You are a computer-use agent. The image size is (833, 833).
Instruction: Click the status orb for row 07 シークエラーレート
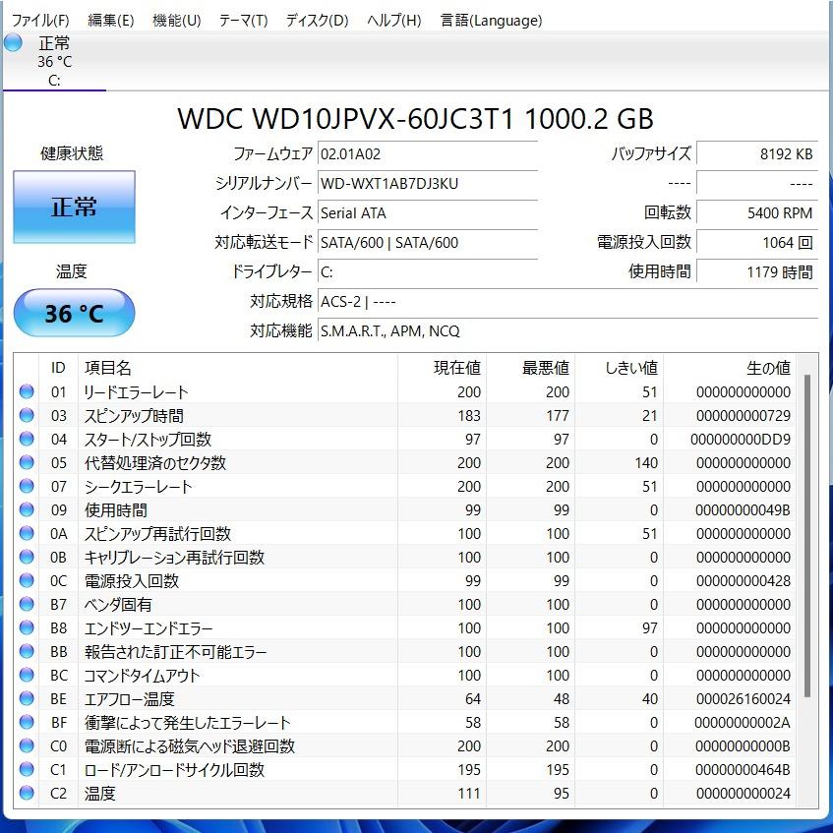[x=27, y=486]
